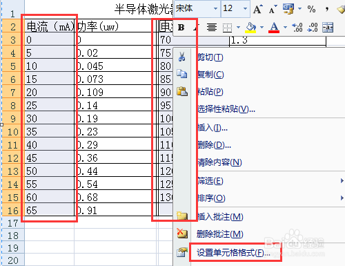Expand the borders dropdown arrow
This screenshot has height=266, width=345.
238,28
